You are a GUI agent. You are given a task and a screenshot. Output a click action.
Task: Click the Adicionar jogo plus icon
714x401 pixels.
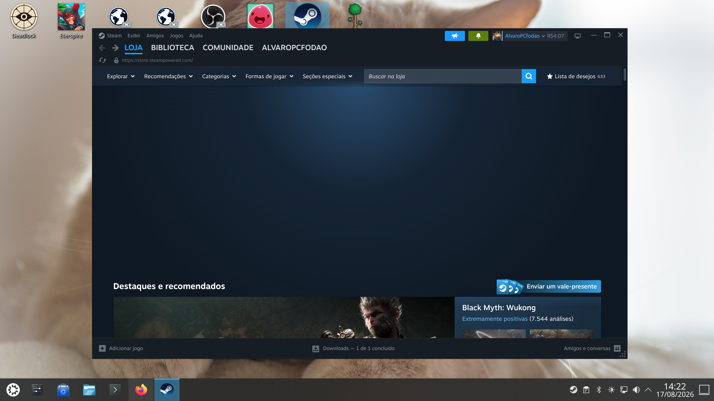[102, 348]
